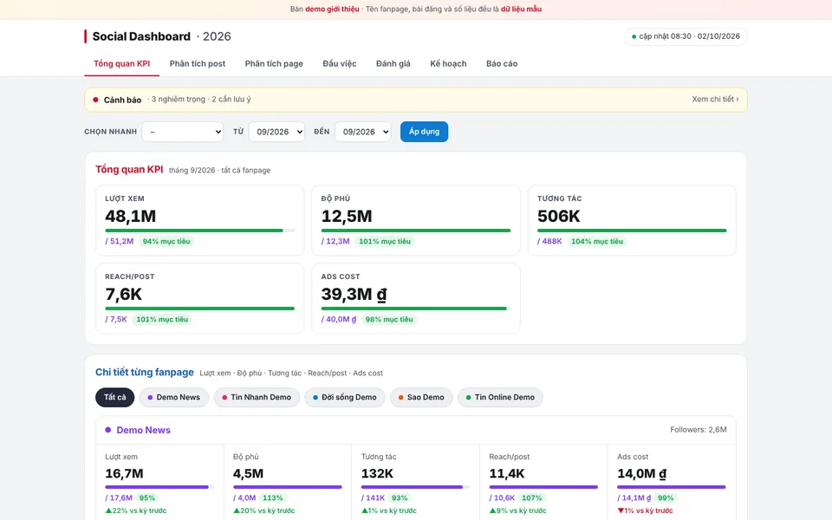Click the cập nhật 08:30 · 02/10/2026 badge
The height and width of the screenshot is (520, 832).
tap(686, 36)
